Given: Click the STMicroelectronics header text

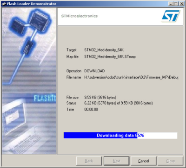Looking at the screenshot, I should (x=80, y=16).
